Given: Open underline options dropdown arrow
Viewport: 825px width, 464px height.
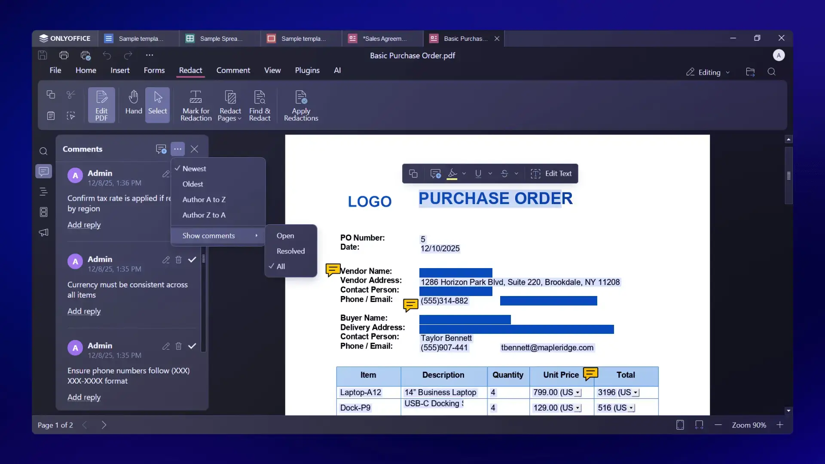Looking at the screenshot, I should click(x=490, y=174).
